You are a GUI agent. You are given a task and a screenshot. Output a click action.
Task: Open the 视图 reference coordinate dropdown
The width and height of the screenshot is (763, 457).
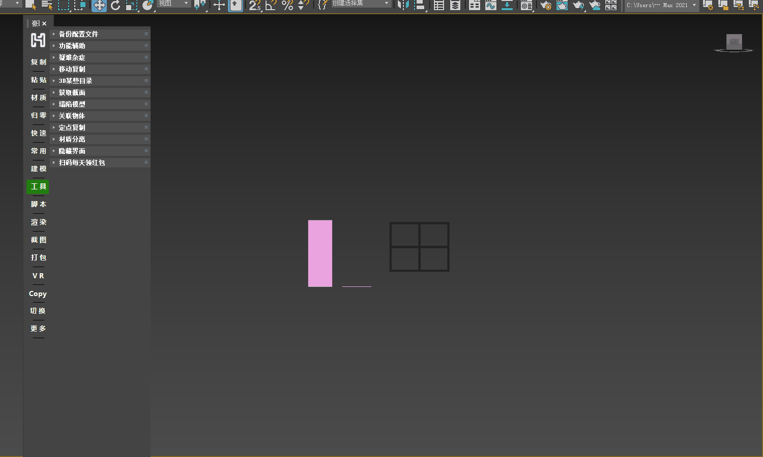(173, 4)
